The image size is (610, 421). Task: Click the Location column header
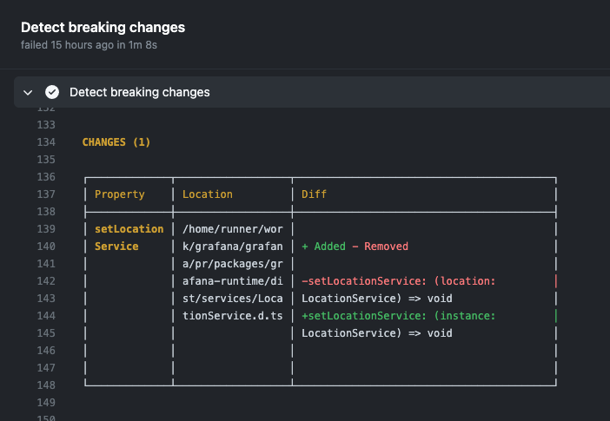[x=208, y=194]
